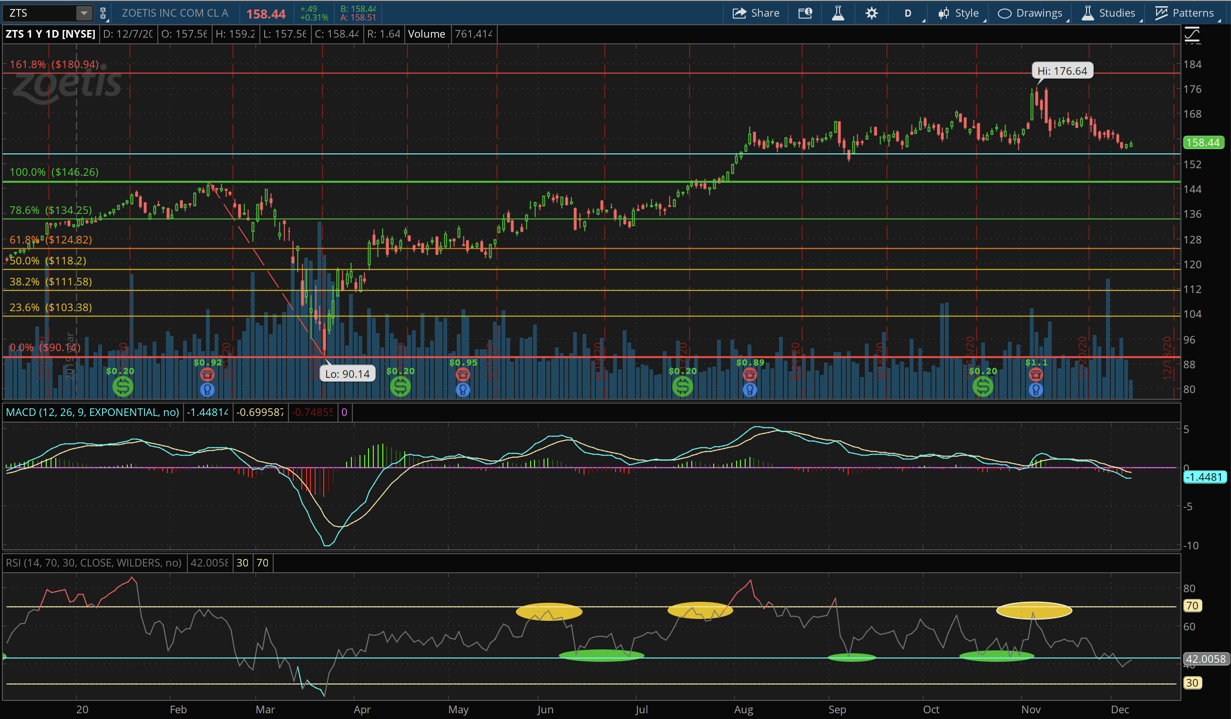
Task: Click the B: 158.44 bid value
Action: [358, 9]
